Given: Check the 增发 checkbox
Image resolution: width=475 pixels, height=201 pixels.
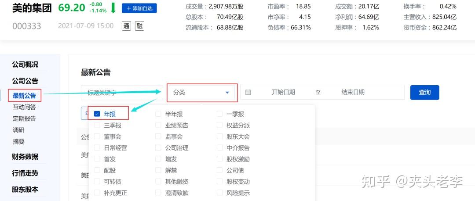Looking at the screenshot, I should pos(158,159).
